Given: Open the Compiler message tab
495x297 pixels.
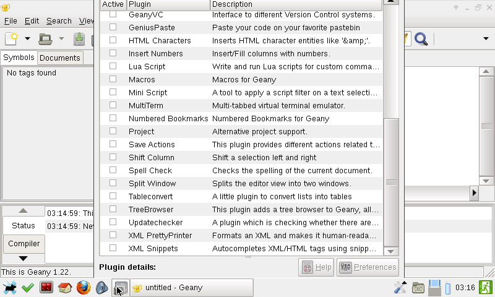Looking at the screenshot, I should pyautogui.click(x=24, y=244).
